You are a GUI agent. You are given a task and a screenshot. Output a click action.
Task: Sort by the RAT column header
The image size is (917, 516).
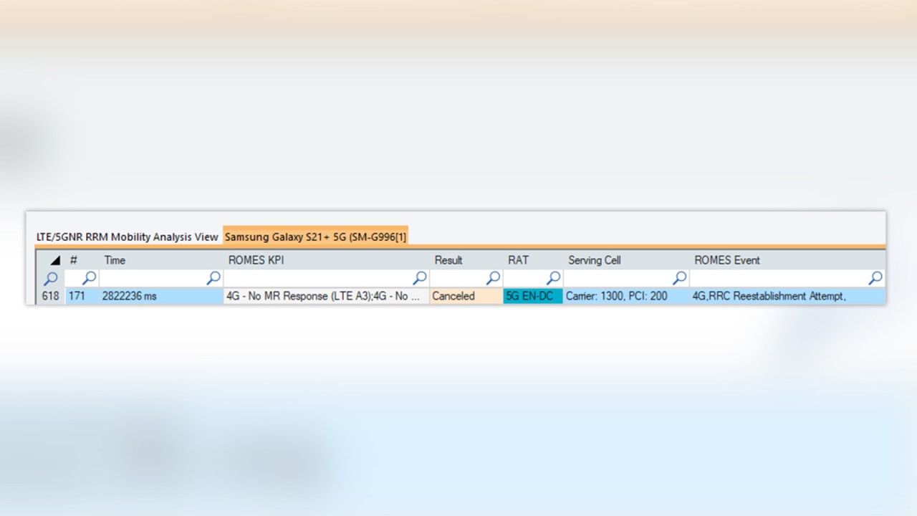(518, 260)
